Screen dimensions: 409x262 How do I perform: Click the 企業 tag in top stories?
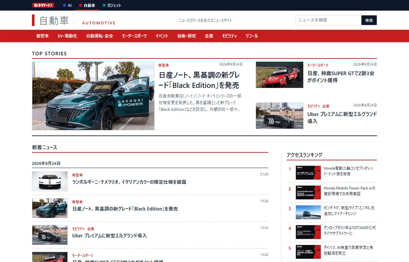click(326, 106)
